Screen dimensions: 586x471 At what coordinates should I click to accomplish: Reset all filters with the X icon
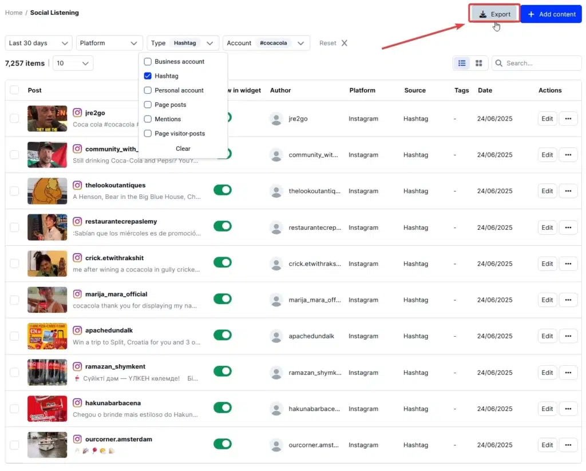point(344,43)
